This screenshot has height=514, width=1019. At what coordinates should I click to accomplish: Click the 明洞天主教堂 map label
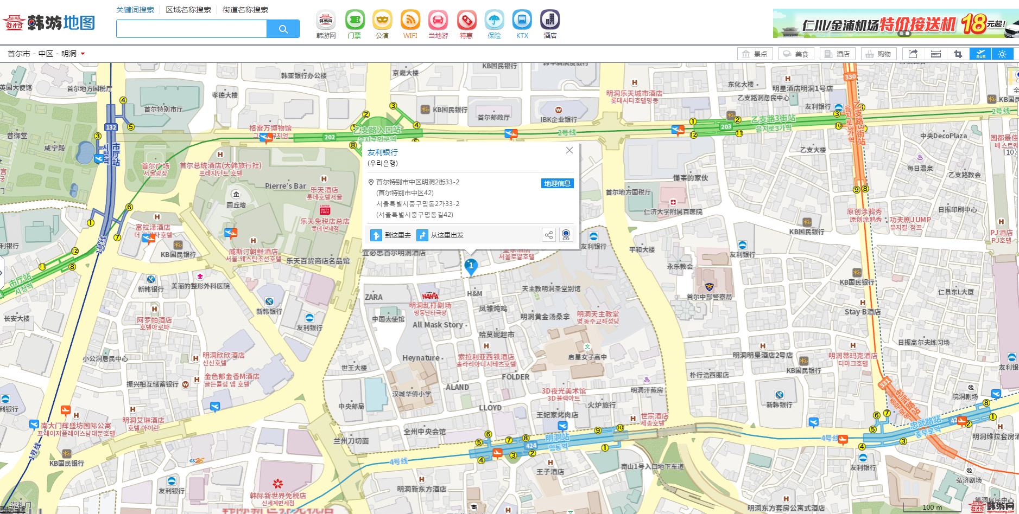(x=598, y=314)
